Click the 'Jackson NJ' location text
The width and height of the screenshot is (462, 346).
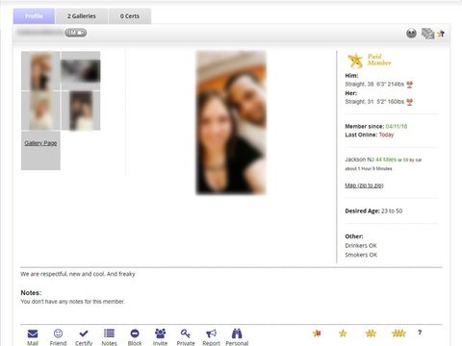tap(359, 160)
